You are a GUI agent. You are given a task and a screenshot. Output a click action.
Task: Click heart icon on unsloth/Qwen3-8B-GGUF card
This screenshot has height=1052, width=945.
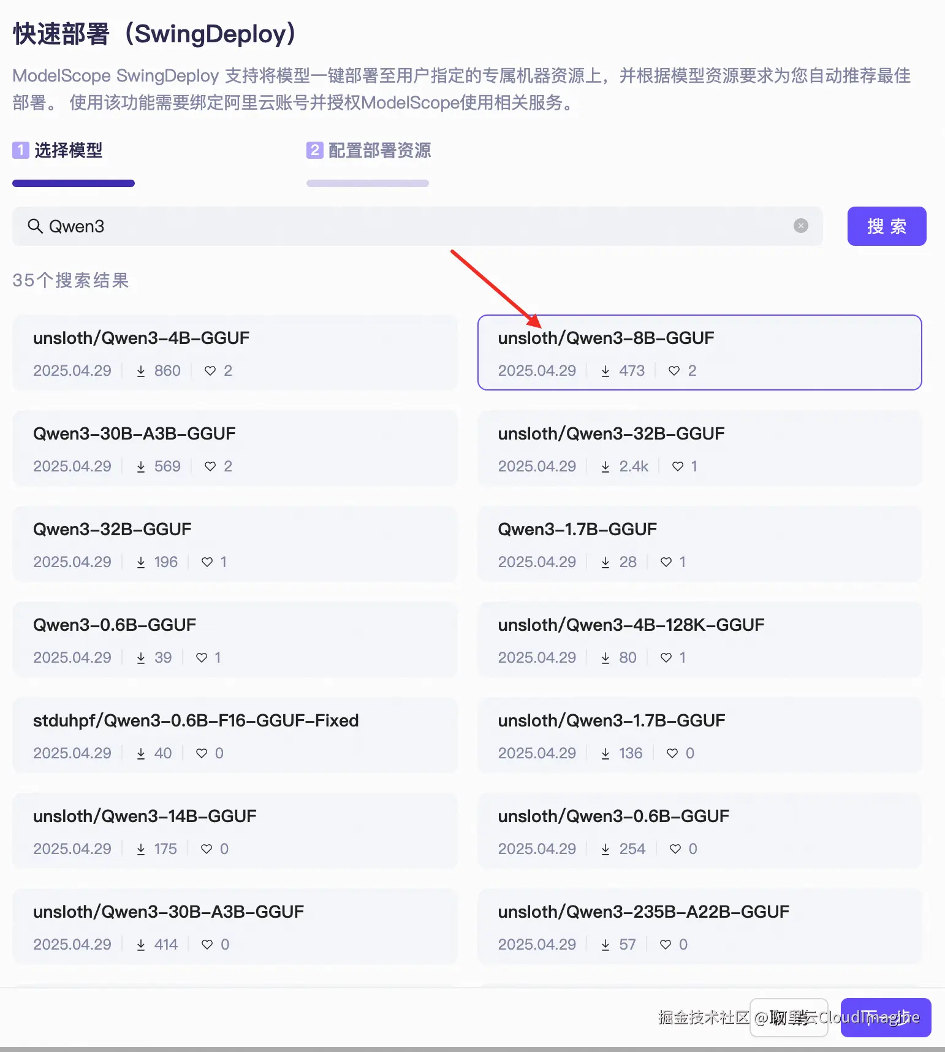point(674,371)
